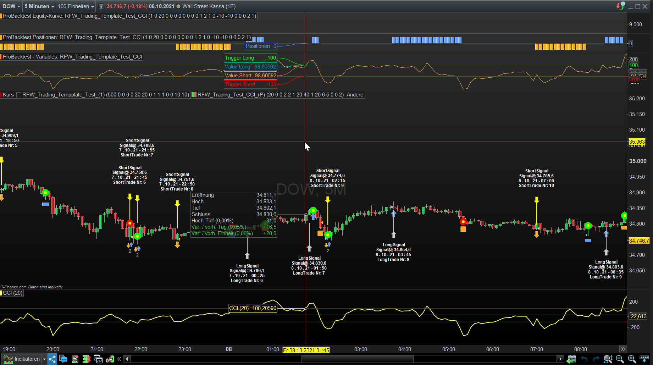Open the Indikatoren button
Viewport: 653px width, 365px height.
(21, 359)
